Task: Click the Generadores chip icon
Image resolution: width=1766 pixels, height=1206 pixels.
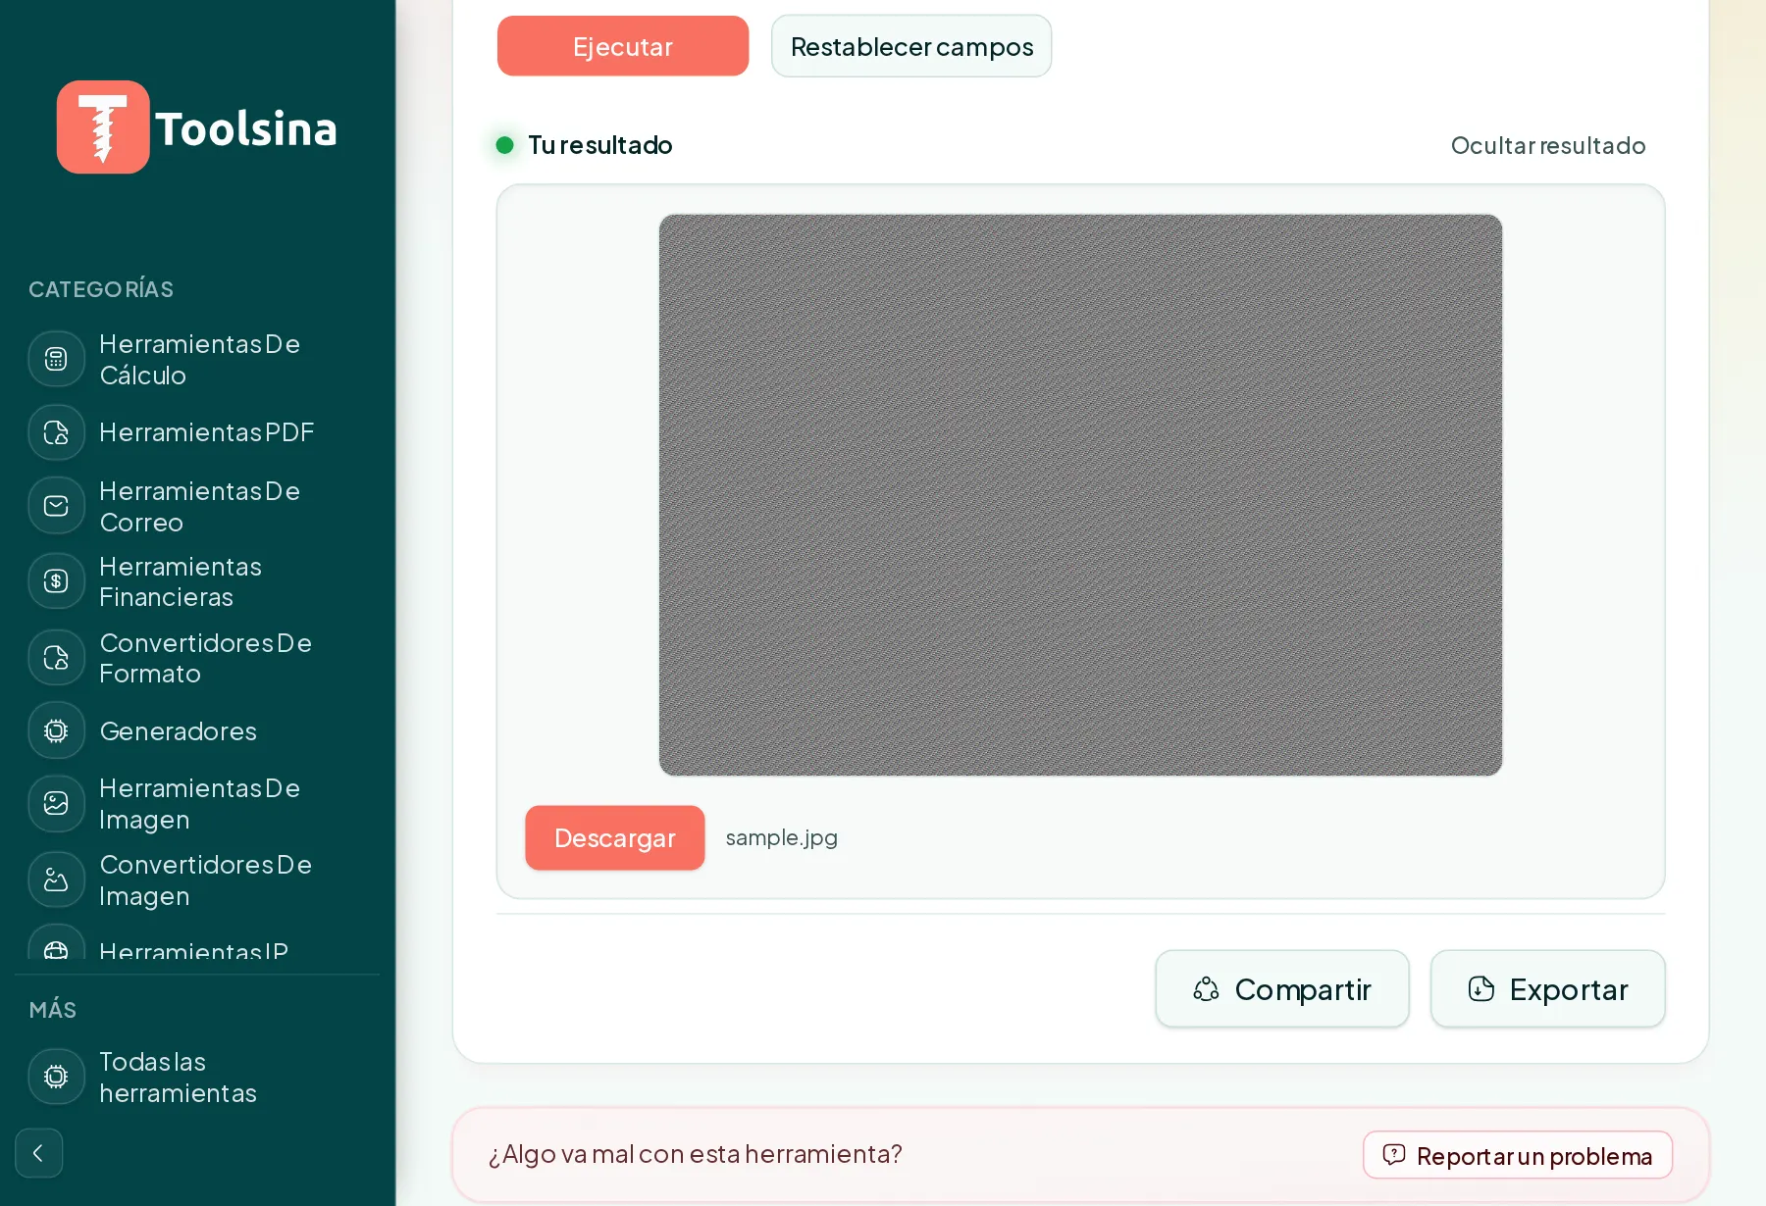Action: (x=56, y=730)
